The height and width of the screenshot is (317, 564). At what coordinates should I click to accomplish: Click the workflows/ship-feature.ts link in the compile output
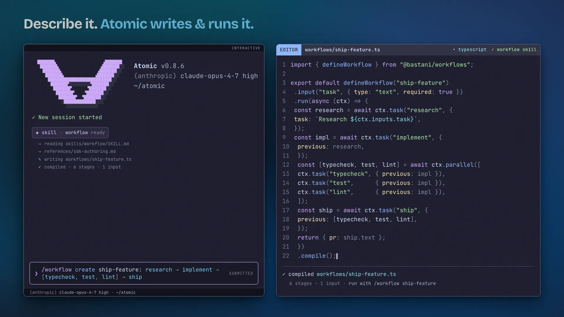click(x=356, y=274)
